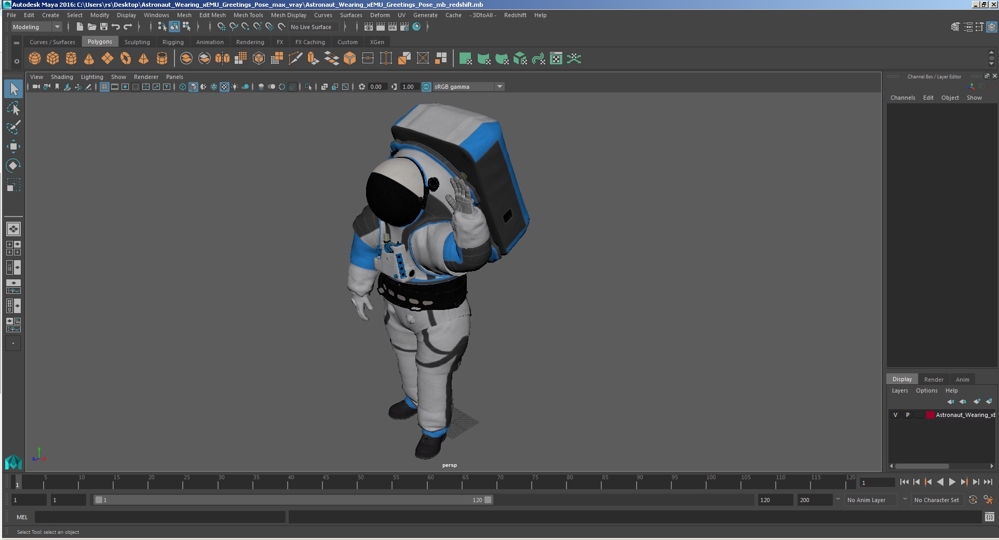
Task: Activate the Lasso select tool
Action: [14, 108]
